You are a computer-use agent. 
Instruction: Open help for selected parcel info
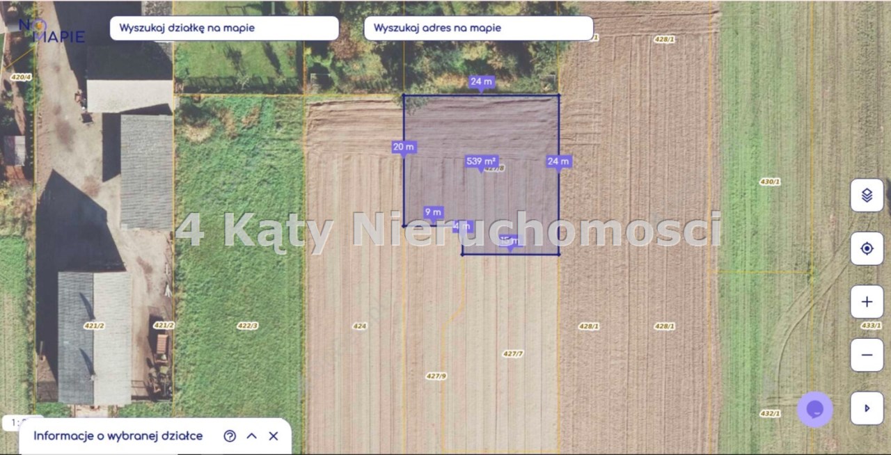(x=230, y=436)
